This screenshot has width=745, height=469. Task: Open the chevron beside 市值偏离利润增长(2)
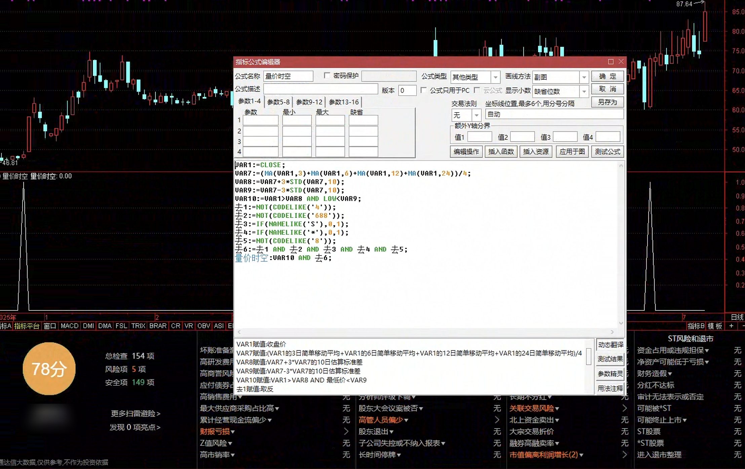[x=624, y=455]
